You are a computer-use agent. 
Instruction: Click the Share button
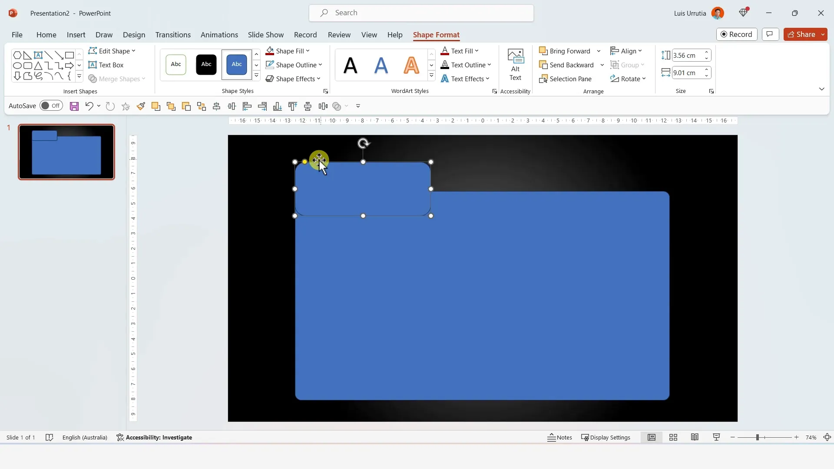[x=801, y=34]
